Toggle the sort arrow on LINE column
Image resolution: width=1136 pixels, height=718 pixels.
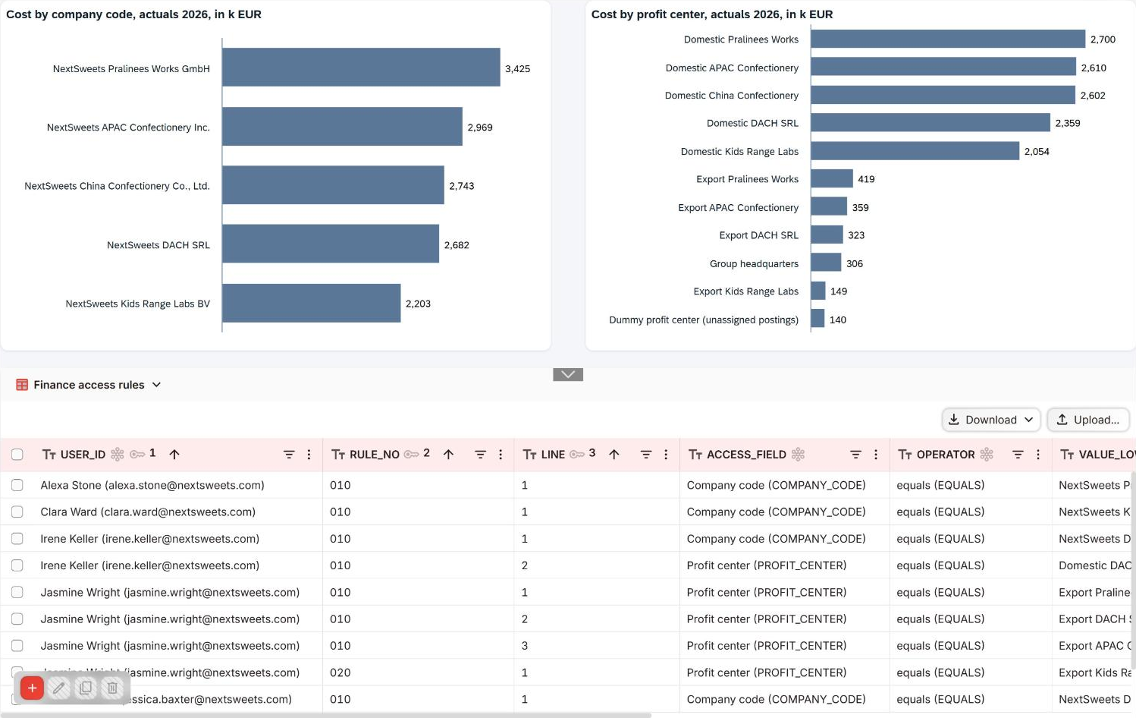point(614,455)
